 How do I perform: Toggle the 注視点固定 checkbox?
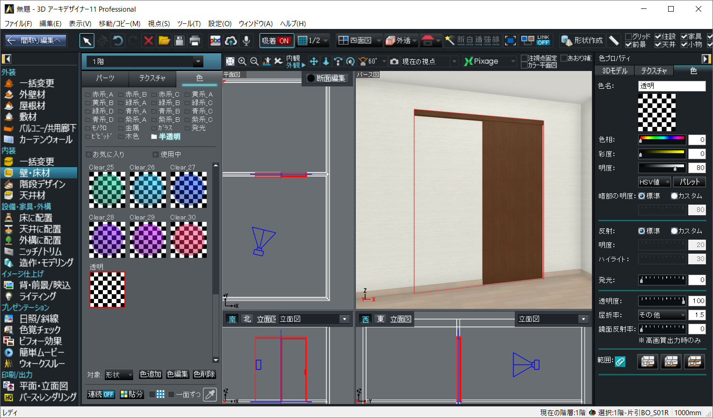(524, 58)
